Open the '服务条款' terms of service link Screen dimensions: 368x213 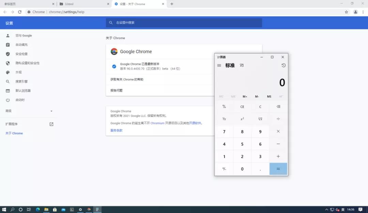[117, 130]
